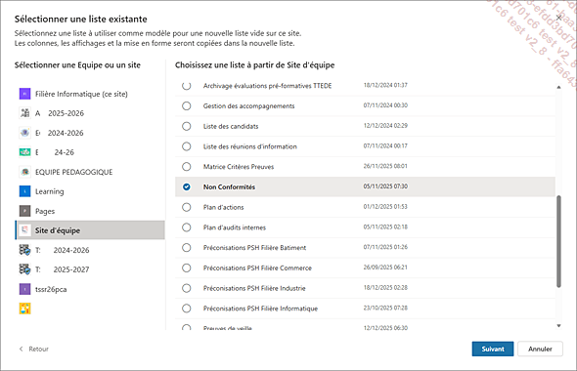Screen dimensions: 577x371
Task: Click the EQUIPE PEDAGOGIQUE team icon
Action: pos(24,172)
